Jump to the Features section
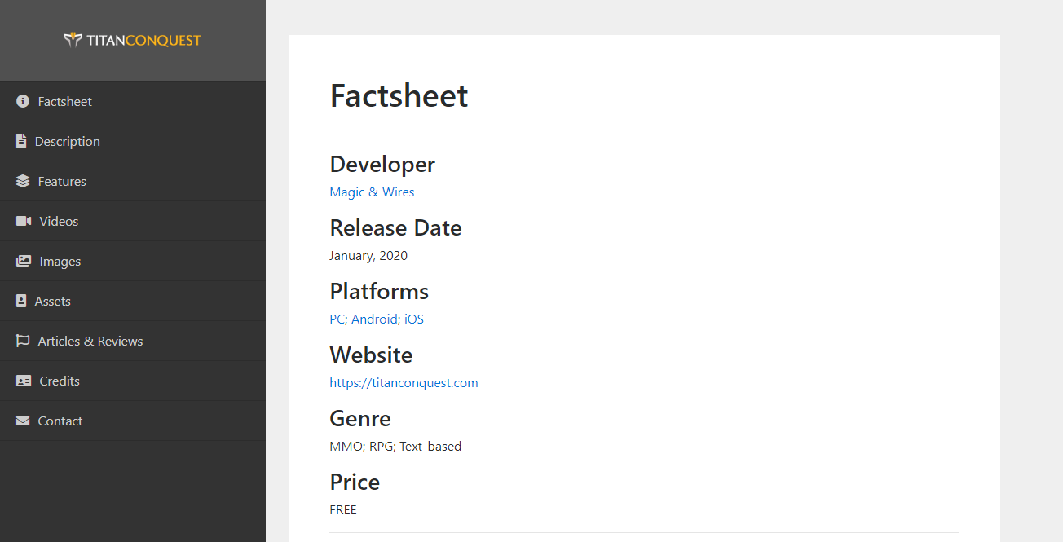1063x542 pixels. tap(133, 181)
